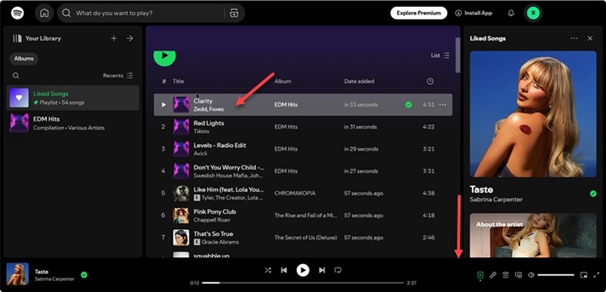Sort by the Title column header

pyautogui.click(x=178, y=82)
